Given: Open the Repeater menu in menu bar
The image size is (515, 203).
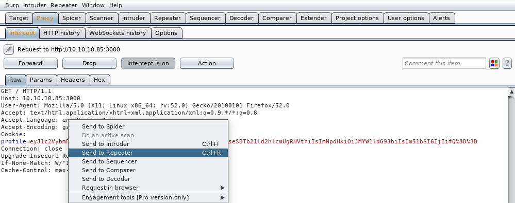Looking at the screenshot, I should [x=64, y=5].
